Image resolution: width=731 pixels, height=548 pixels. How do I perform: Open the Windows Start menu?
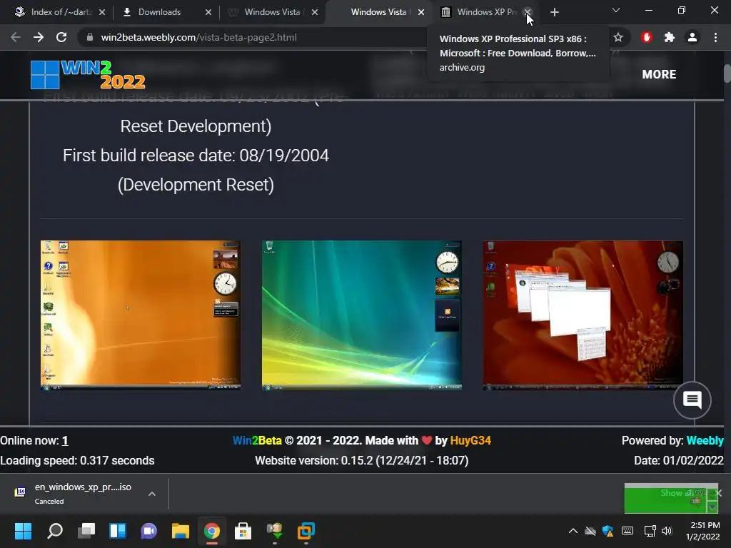[23, 531]
